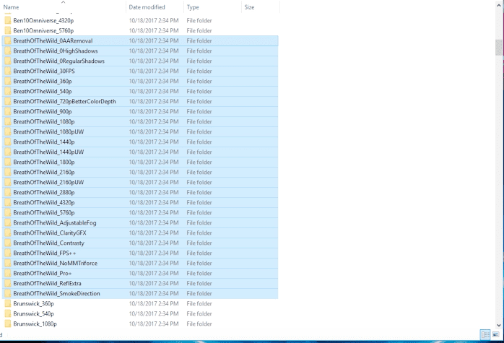Click folder icon for BreathOfTheWild_ClarityGFX

[7, 233]
